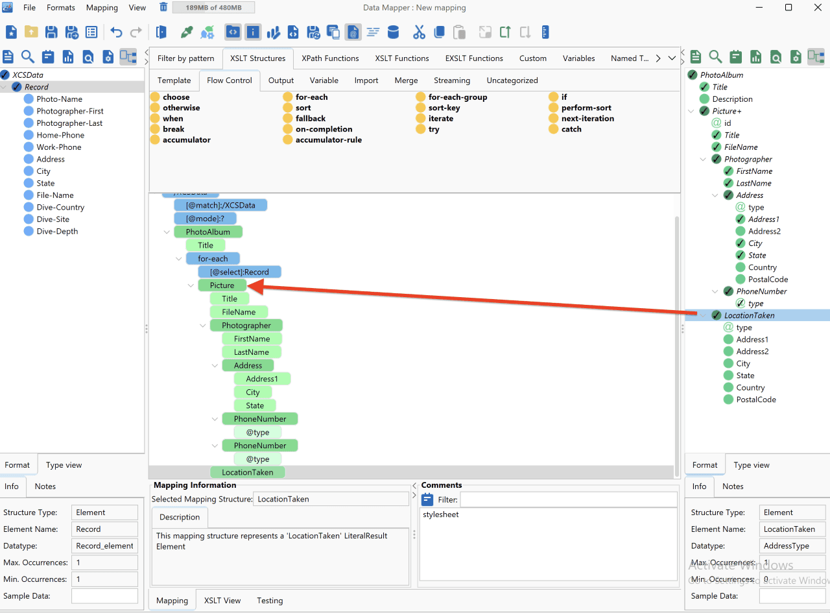The height and width of the screenshot is (613, 830).
Task: Click the green up-arrow toolbar icon
Action: pyautogui.click(x=505, y=32)
